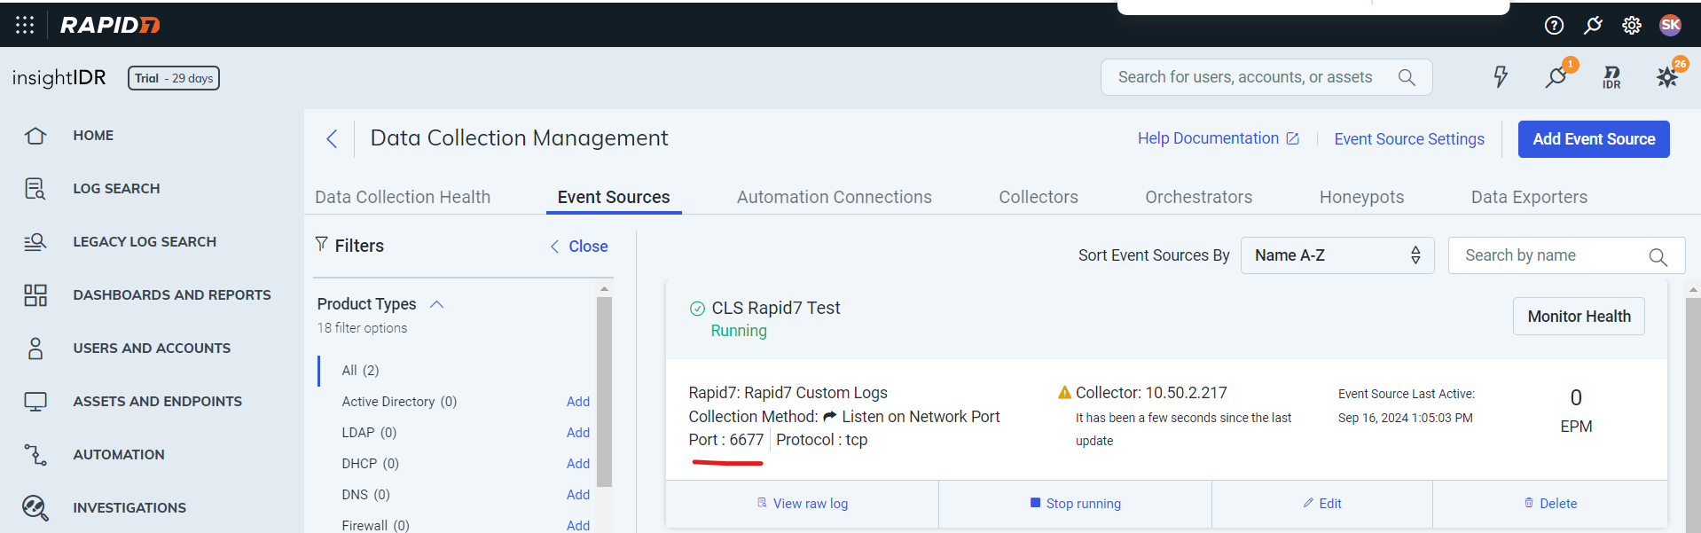Screen dimensions: 1701x533
Task: Click the IDR product icon
Action: (x=1612, y=77)
